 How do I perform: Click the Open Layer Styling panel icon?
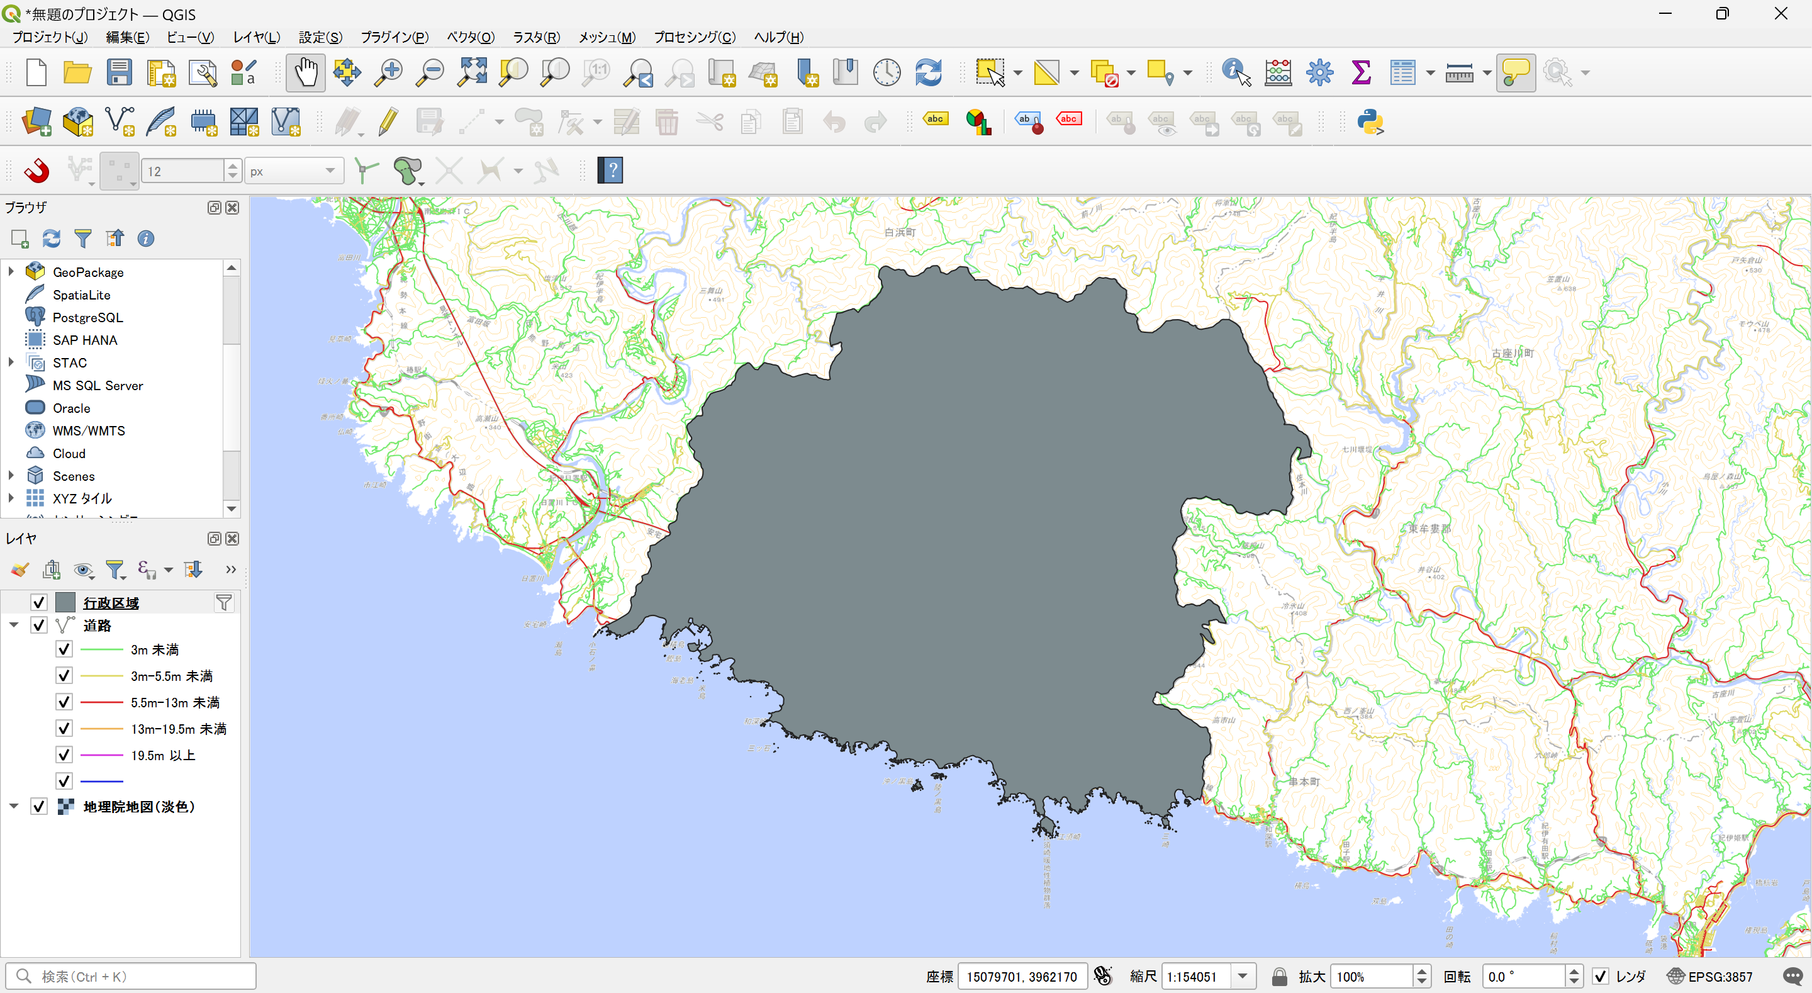pyautogui.click(x=20, y=569)
